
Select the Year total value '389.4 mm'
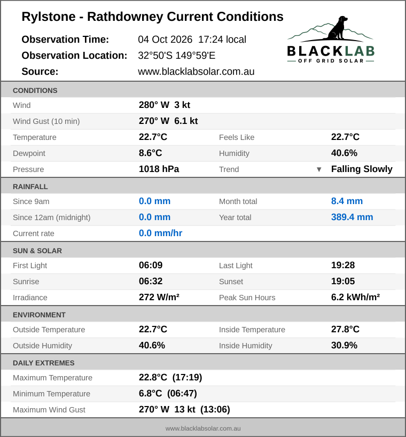tap(352, 217)
